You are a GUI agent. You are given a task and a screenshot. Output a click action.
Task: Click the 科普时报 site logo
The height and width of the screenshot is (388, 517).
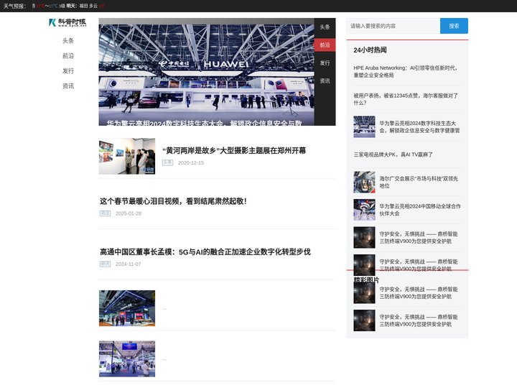click(67, 22)
